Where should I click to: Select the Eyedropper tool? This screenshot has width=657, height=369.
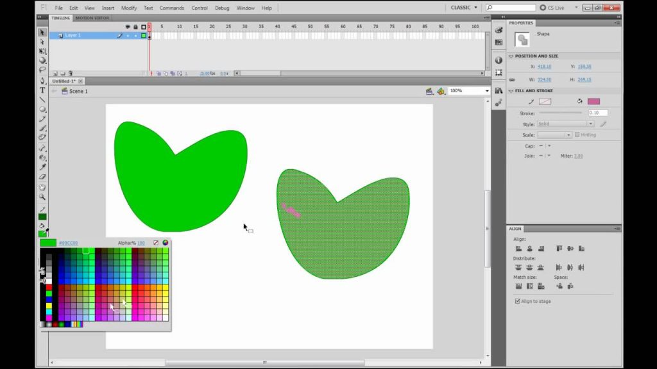pyautogui.click(x=42, y=167)
